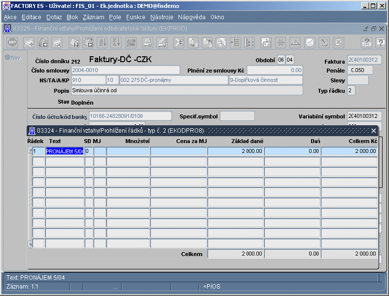Click the sort descending Z-A icon
This screenshot has height=296, width=389.
(x=116, y=43)
